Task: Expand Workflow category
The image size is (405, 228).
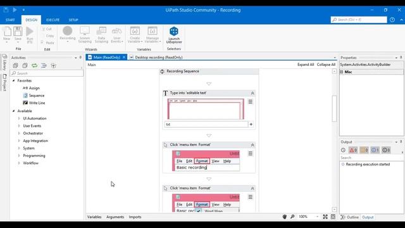Action: coord(19,163)
